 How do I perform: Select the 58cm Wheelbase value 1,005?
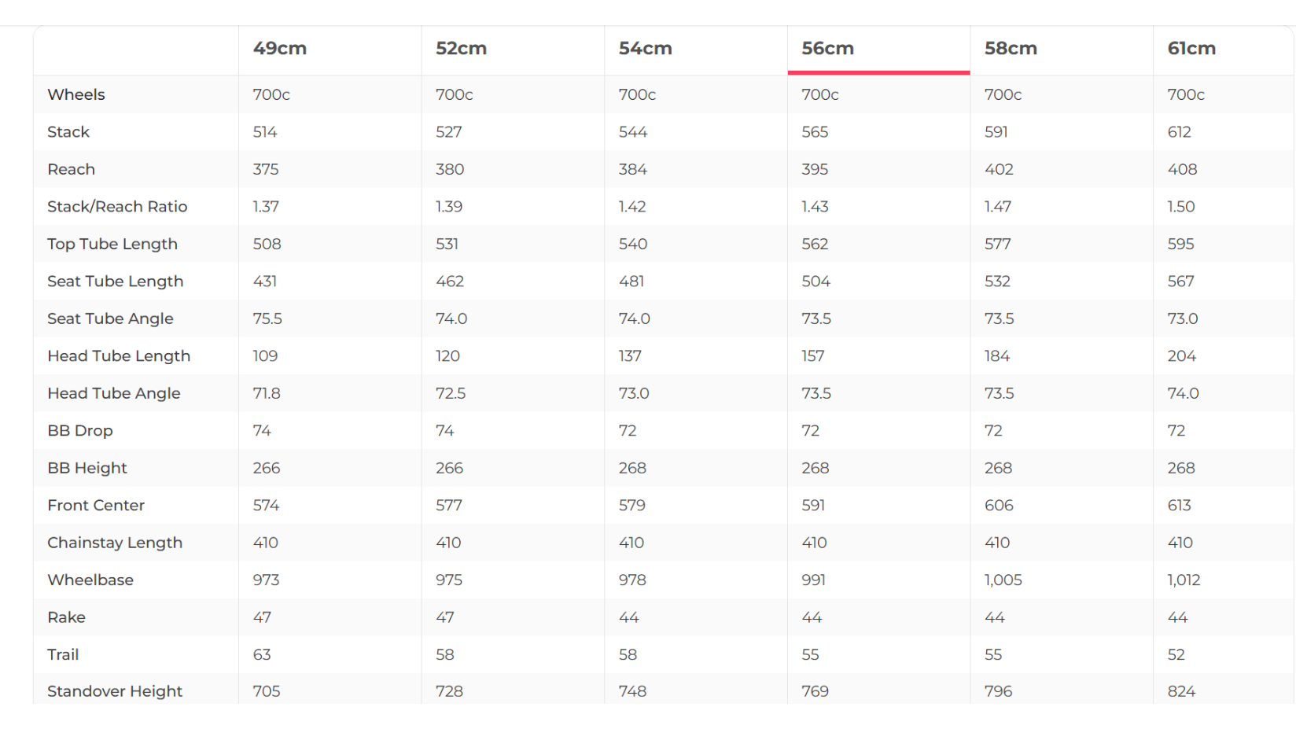(1003, 580)
